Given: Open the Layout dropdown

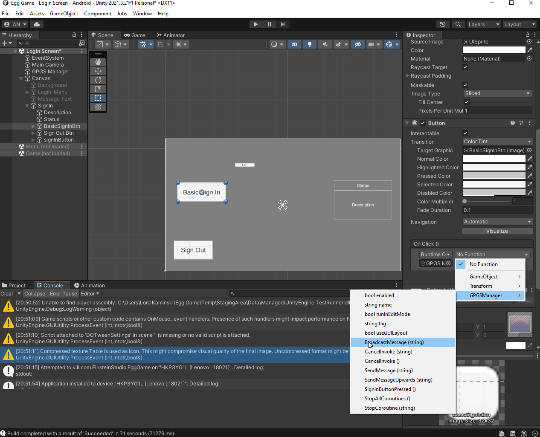Looking at the screenshot, I should point(519,24).
